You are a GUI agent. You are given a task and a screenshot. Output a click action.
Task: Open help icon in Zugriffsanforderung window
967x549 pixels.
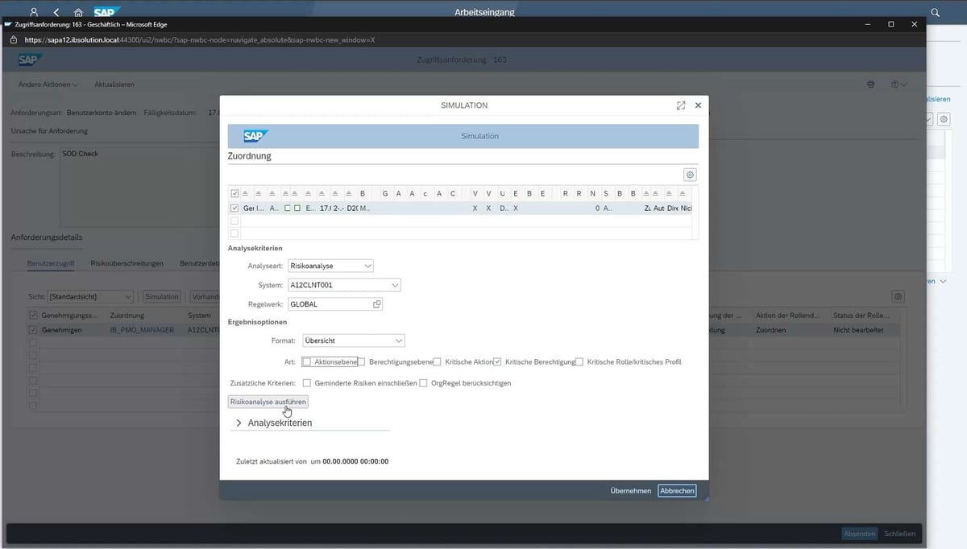[x=899, y=85]
